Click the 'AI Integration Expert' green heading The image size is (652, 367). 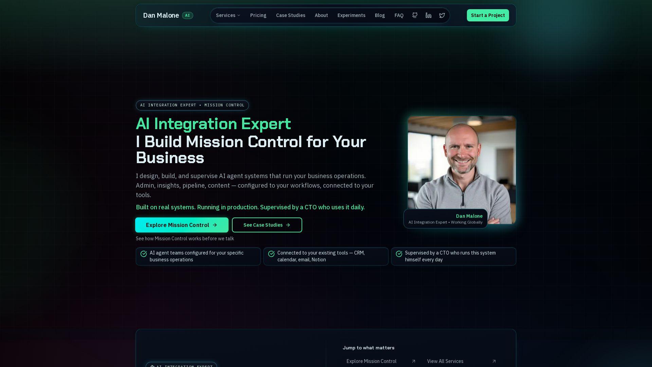coord(213,124)
